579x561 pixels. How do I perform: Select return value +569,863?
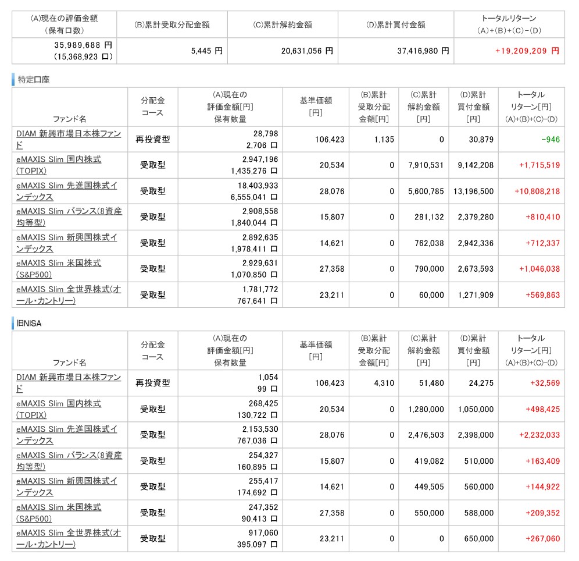click(x=543, y=294)
